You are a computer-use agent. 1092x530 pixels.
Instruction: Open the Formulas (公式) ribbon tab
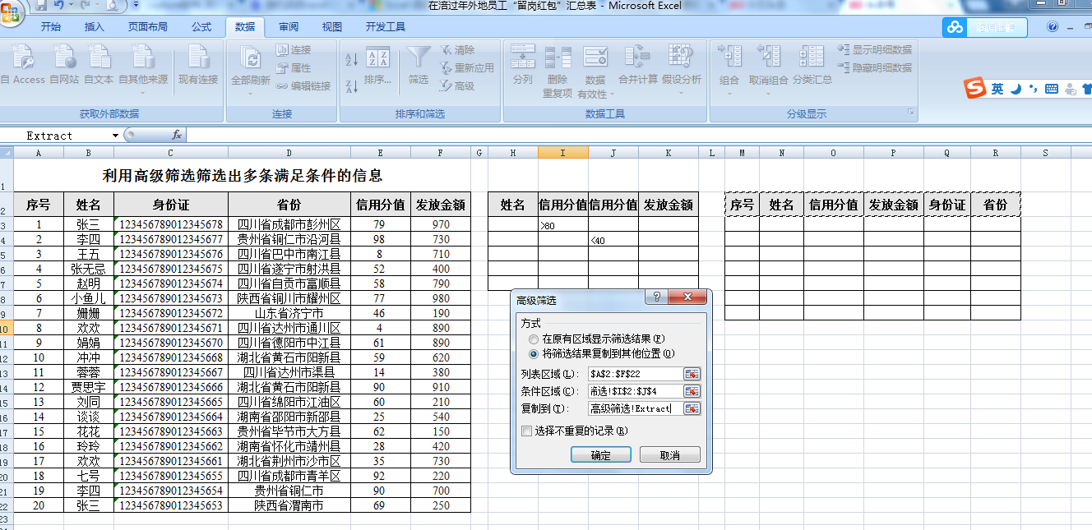coord(201,26)
